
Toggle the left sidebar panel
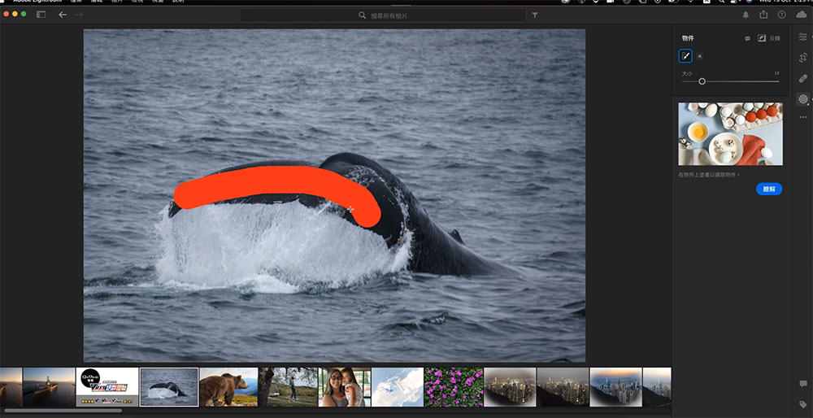41,15
